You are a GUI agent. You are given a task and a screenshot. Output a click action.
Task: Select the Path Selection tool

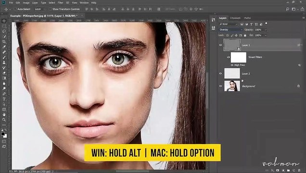(4, 104)
